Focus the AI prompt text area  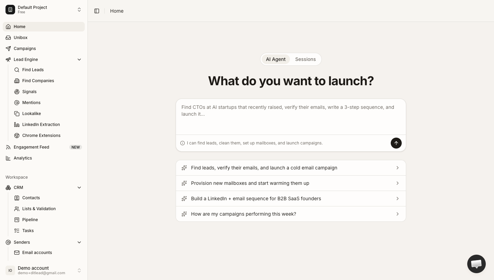tap(291, 117)
